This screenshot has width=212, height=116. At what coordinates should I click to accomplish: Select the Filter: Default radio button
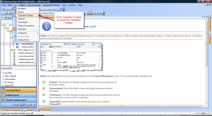tap(3, 76)
